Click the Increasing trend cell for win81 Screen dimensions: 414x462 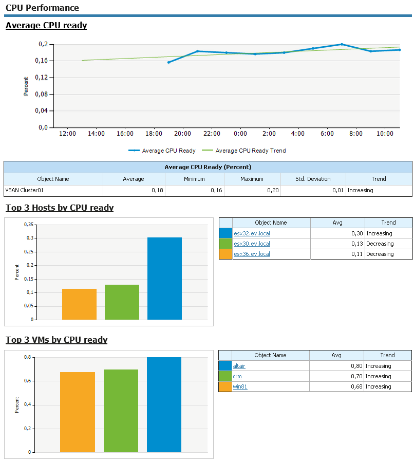388,386
